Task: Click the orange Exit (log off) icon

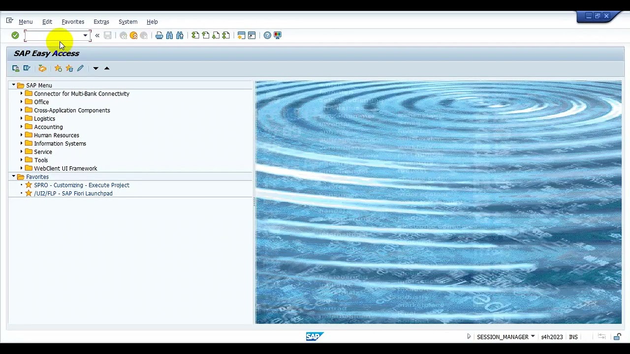Action: point(133,35)
